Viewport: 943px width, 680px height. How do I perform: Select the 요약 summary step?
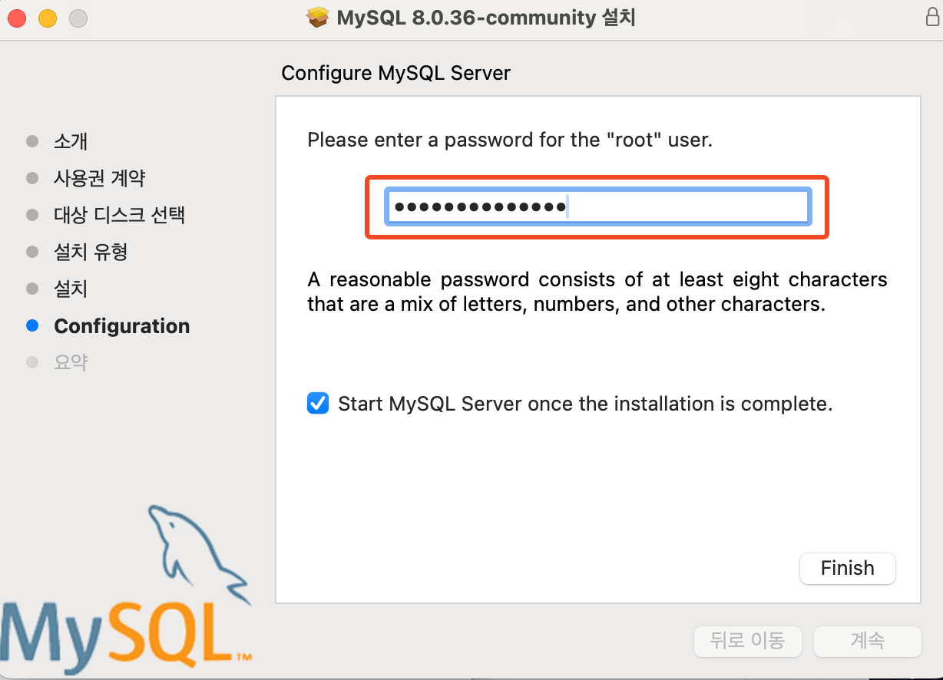(71, 362)
